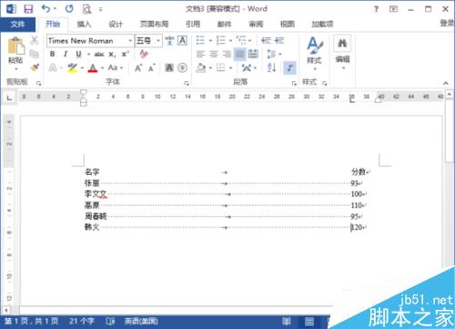Center align text

tap(214, 55)
